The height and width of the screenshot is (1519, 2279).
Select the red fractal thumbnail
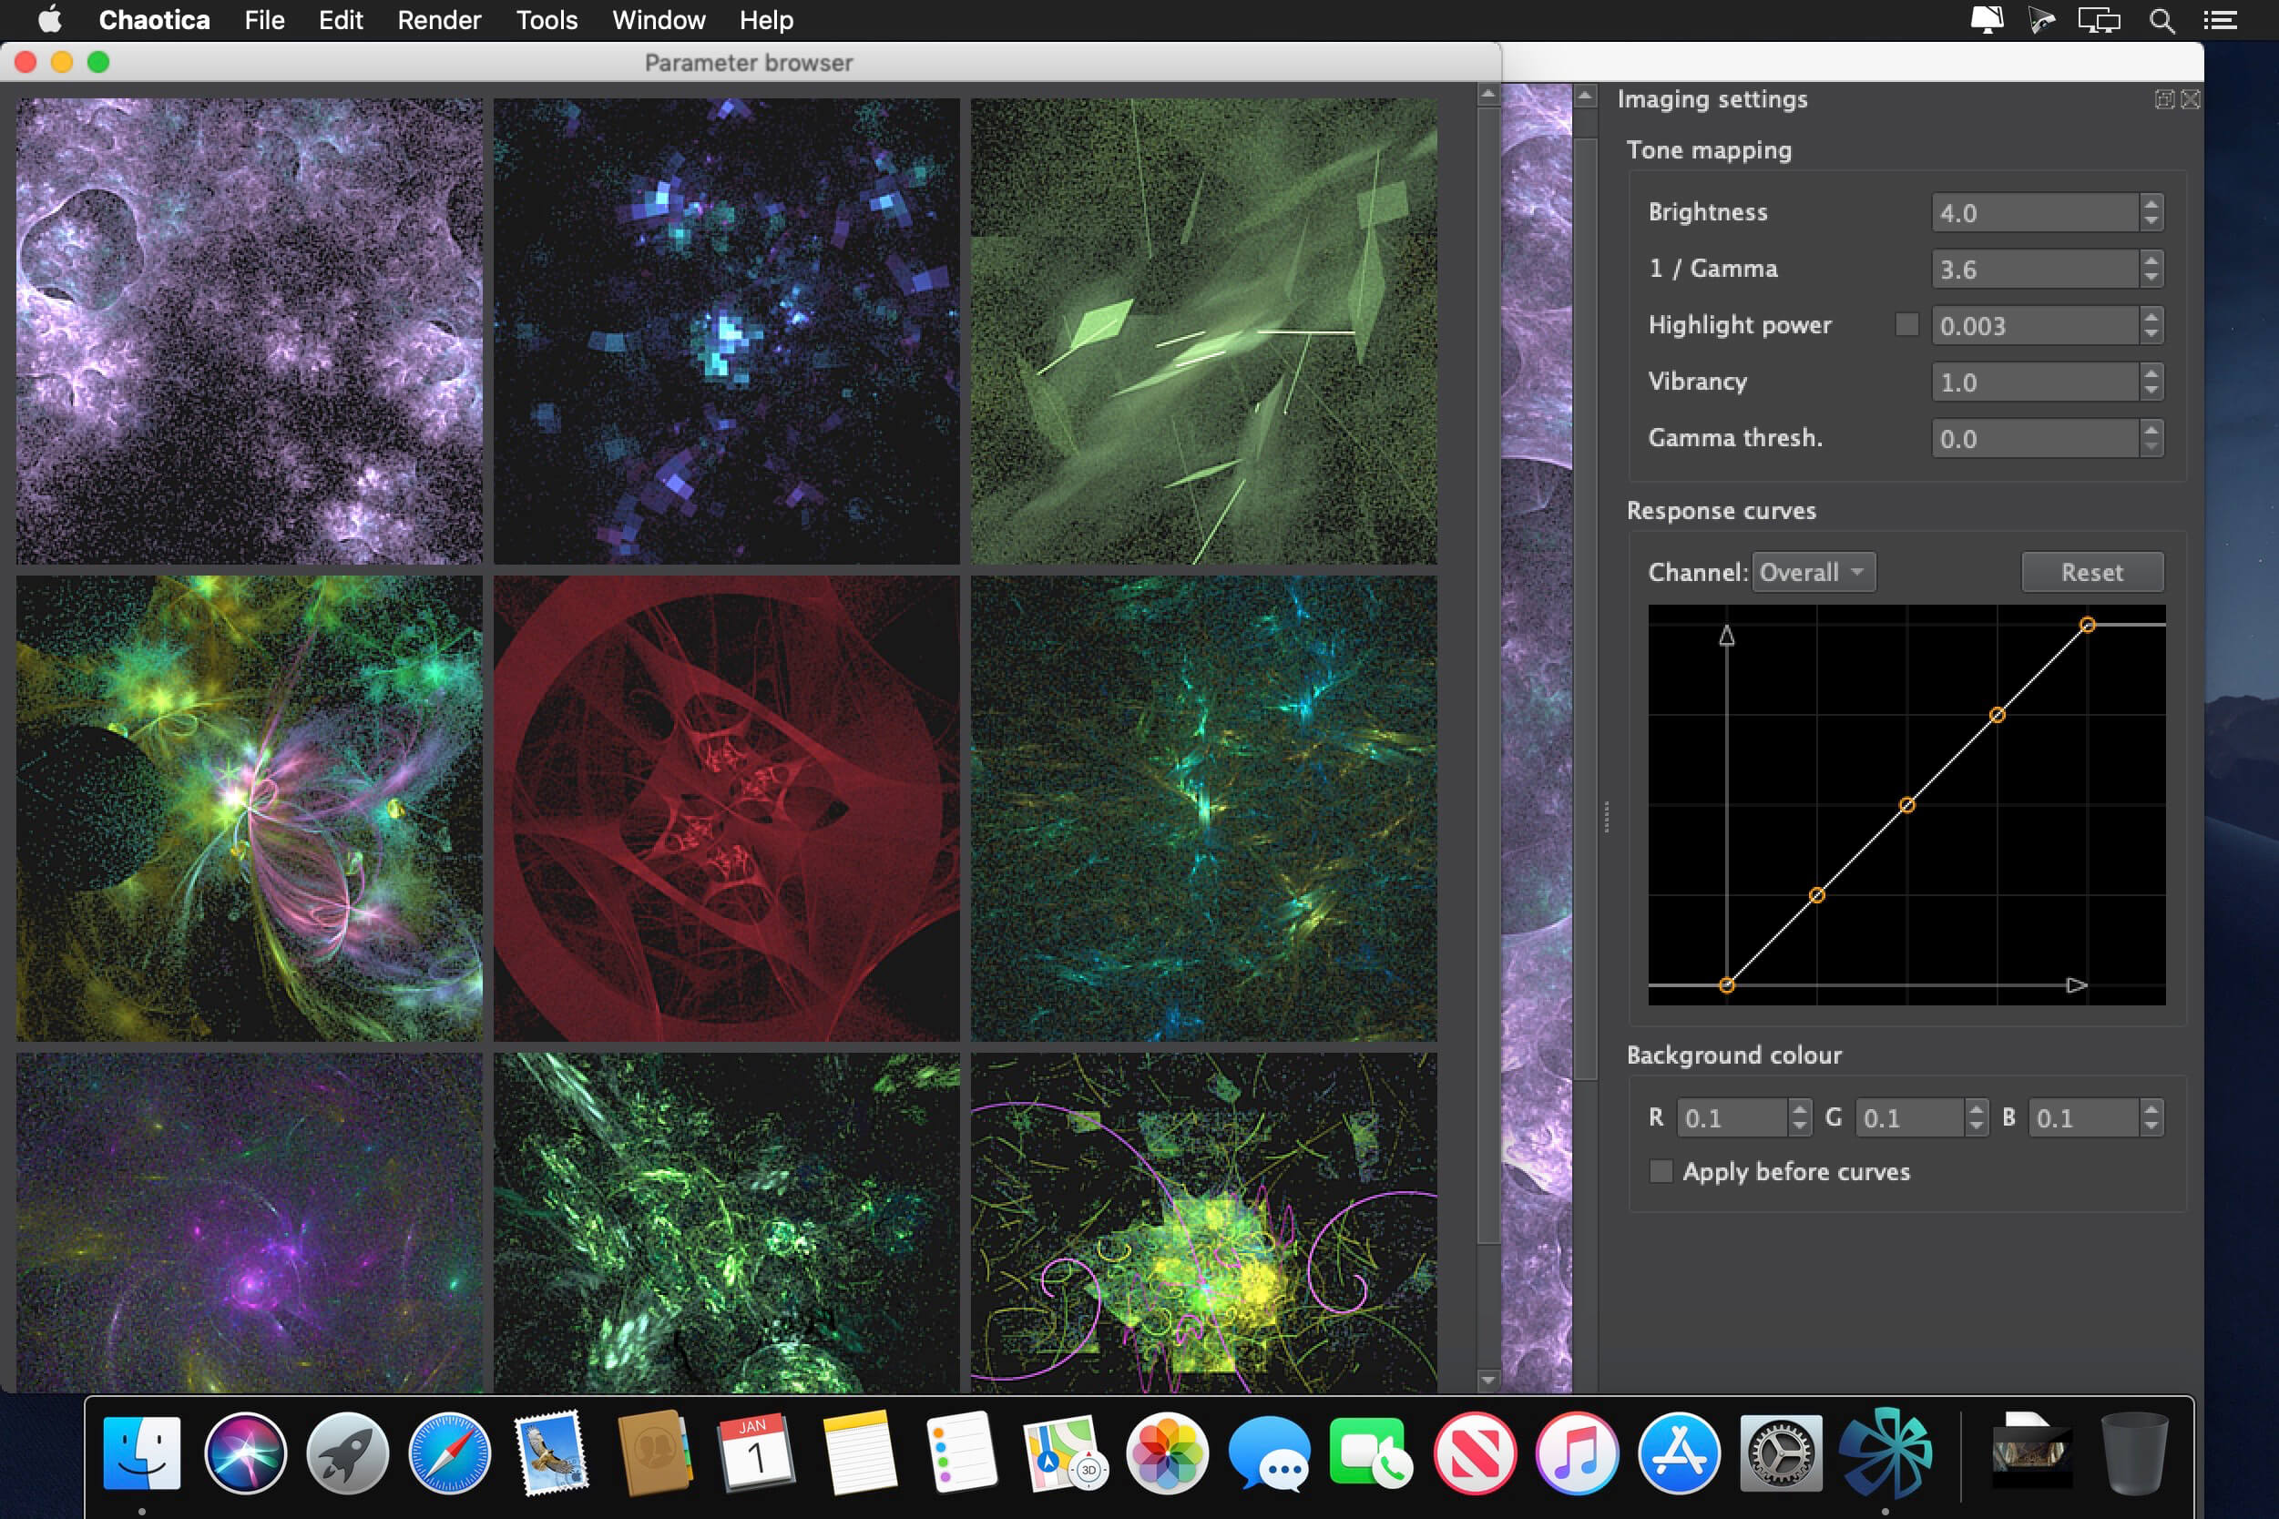pyautogui.click(x=726, y=809)
